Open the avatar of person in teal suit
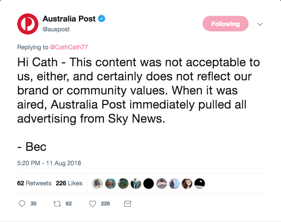This screenshot has width=281, height=222. (x=136, y=183)
